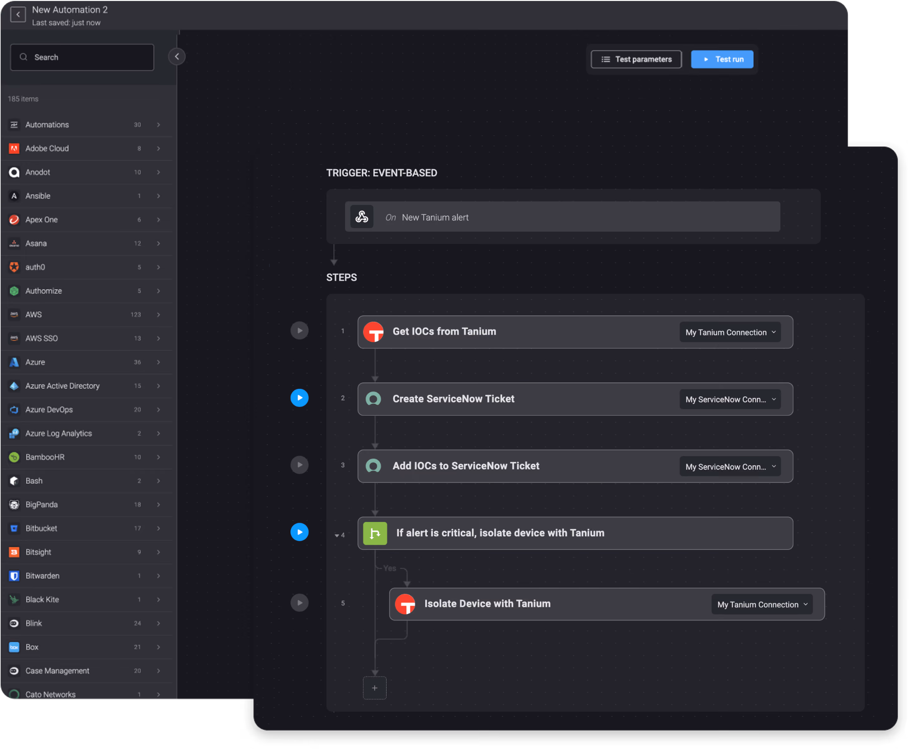Open the Automations category row

tap(86, 125)
